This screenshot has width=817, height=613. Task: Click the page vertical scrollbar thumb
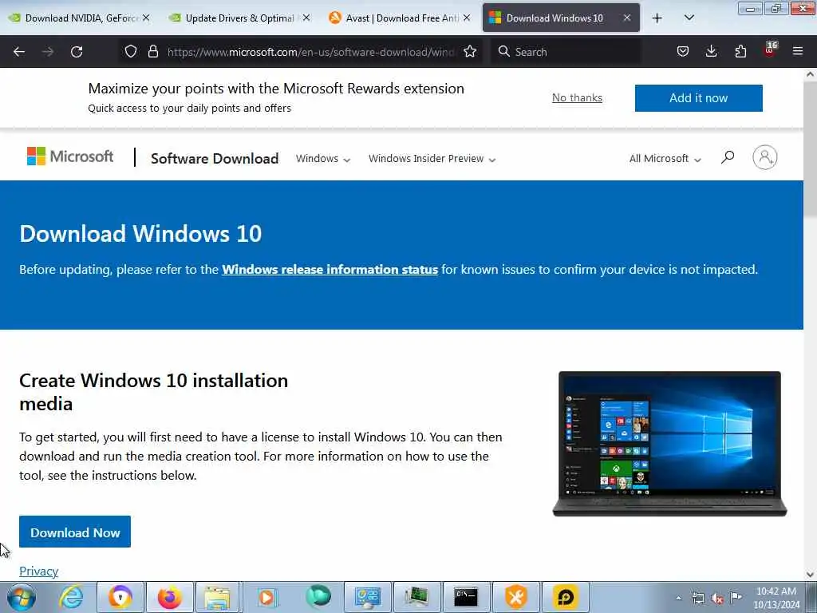click(810, 148)
